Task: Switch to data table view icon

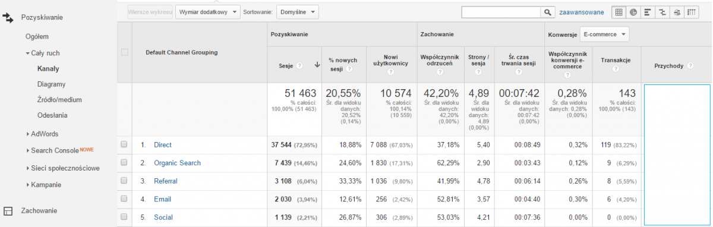Action: tap(619, 12)
